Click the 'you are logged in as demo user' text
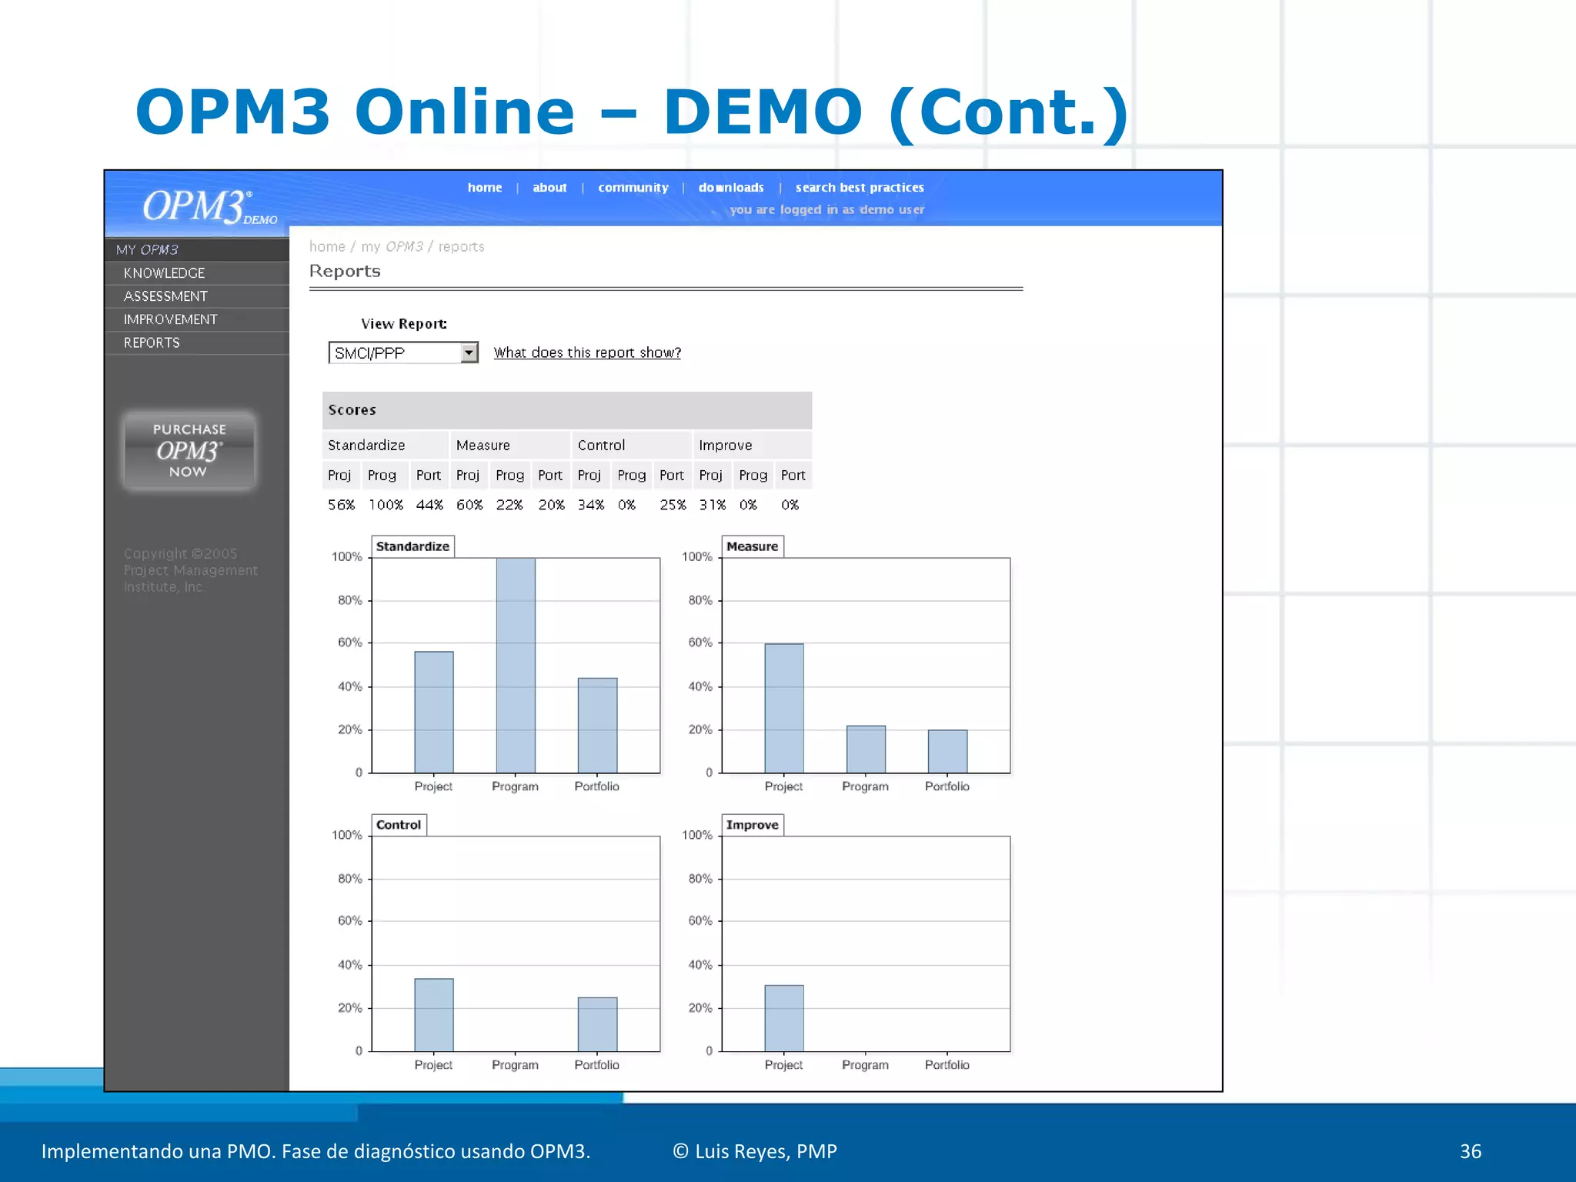 coord(827,209)
